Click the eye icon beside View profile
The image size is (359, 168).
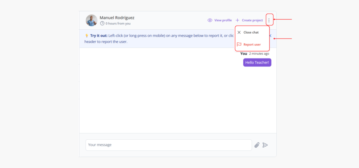click(x=210, y=20)
